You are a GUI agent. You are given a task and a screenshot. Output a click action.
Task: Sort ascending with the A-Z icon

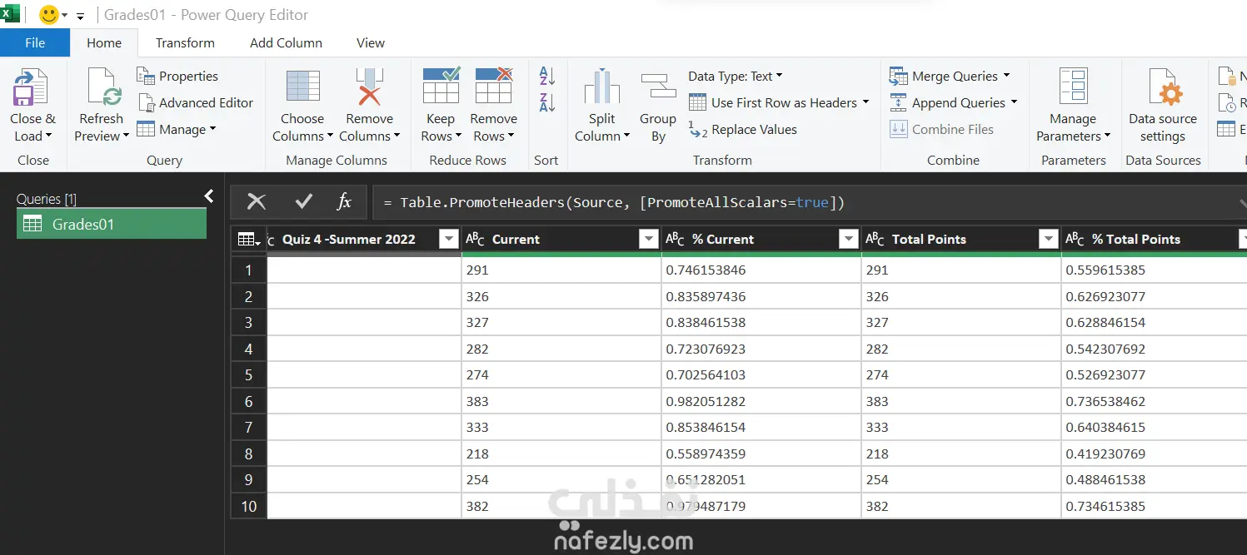tap(547, 76)
